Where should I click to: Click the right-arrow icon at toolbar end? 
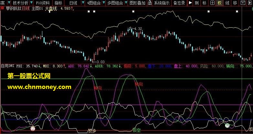(250, 3)
